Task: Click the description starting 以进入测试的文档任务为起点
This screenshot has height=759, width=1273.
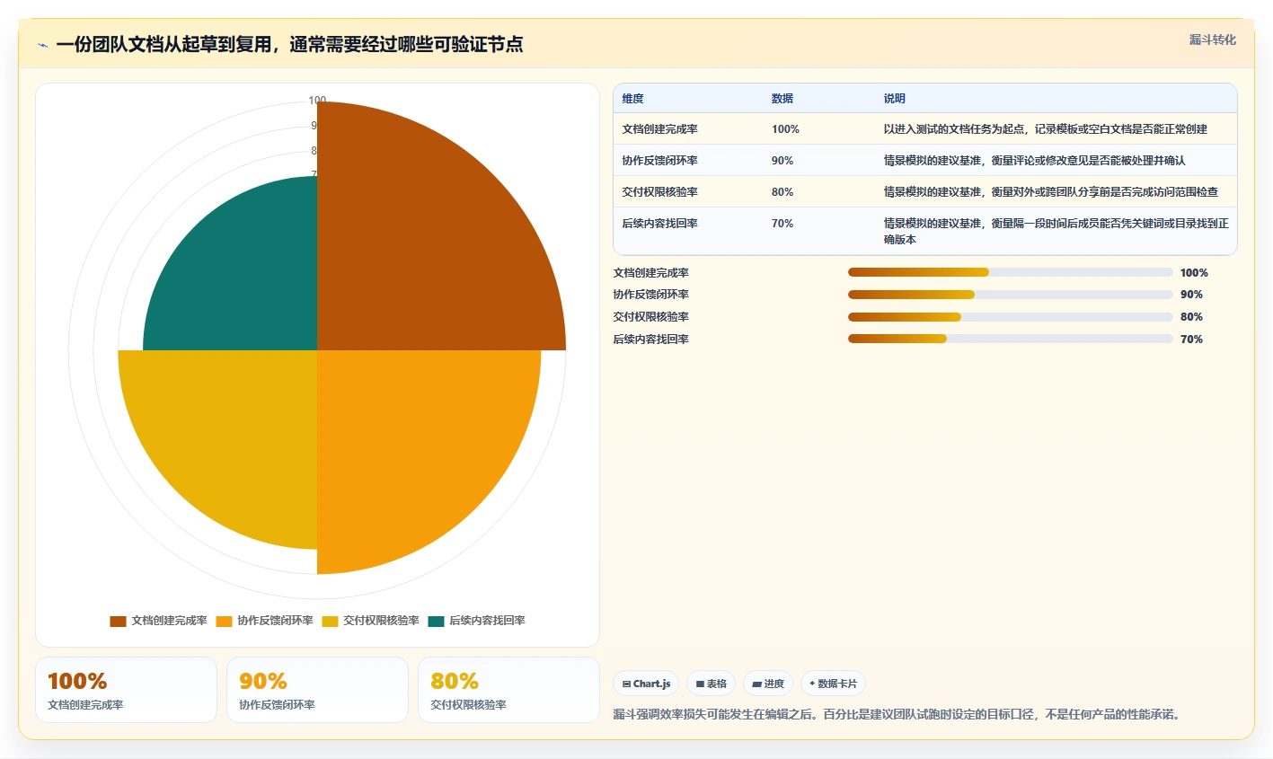Action: pyautogui.click(x=1045, y=129)
